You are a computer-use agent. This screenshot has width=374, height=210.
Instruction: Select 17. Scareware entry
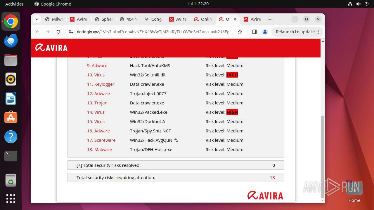pyautogui.click(x=101, y=140)
